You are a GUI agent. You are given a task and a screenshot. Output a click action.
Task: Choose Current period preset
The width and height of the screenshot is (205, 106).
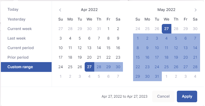point(21,48)
